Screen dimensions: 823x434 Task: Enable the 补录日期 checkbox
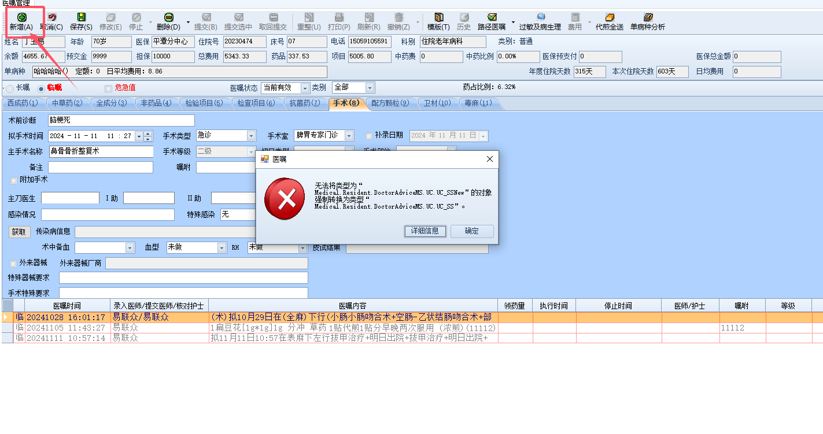pyautogui.click(x=369, y=136)
